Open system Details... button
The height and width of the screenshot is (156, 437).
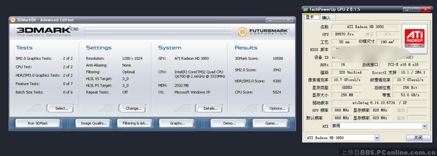210,108
